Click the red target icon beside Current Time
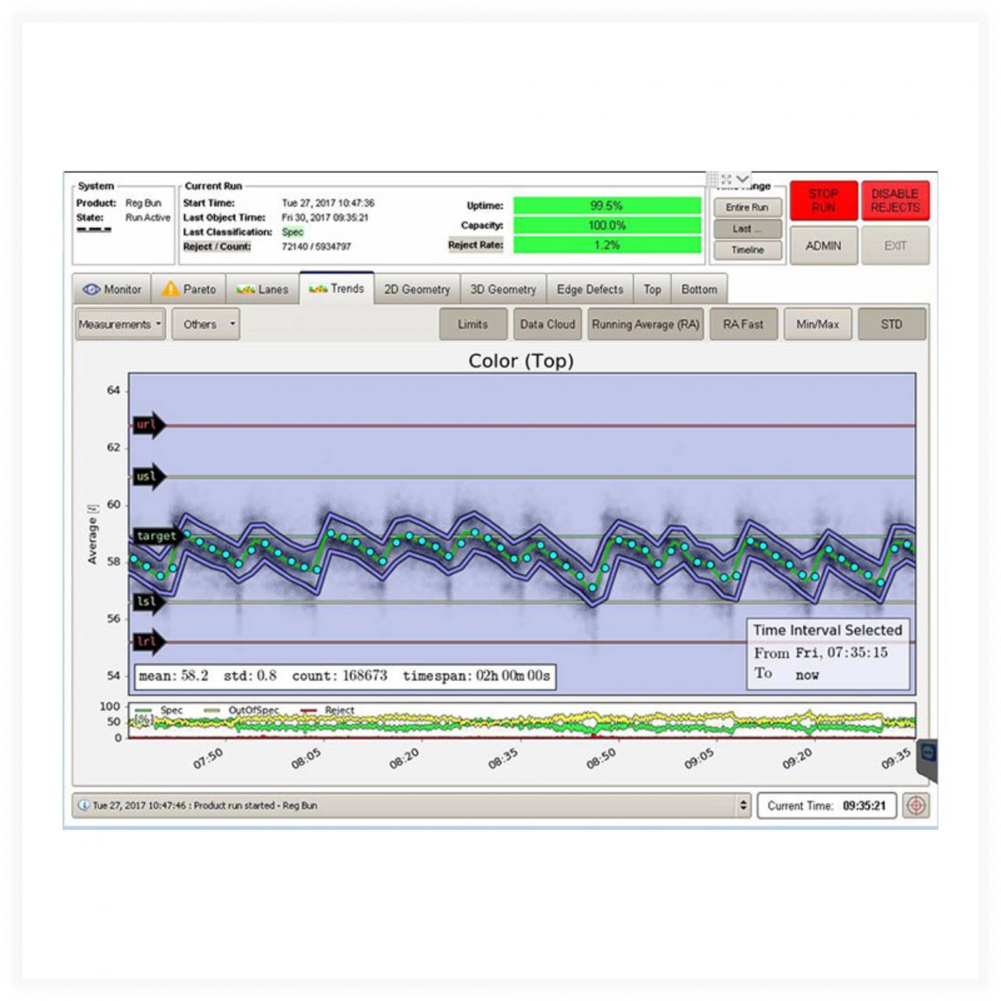1001x1001 pixels. click(x=916, y=805)
